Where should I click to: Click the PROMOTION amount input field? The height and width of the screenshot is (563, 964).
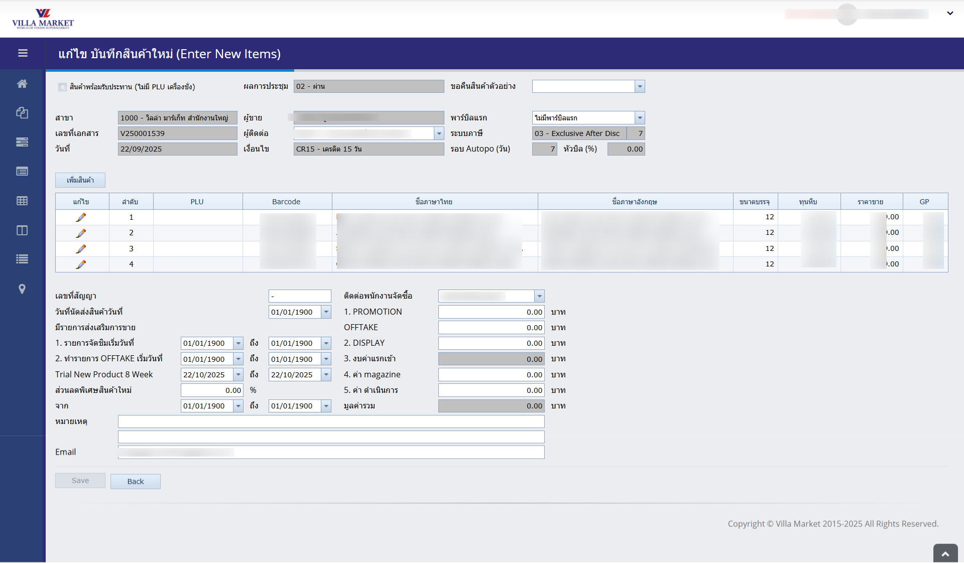pos(491,312)
